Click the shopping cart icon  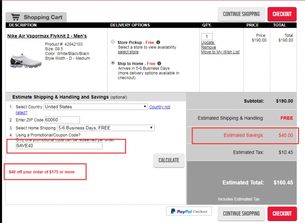[x=15, y=17]
